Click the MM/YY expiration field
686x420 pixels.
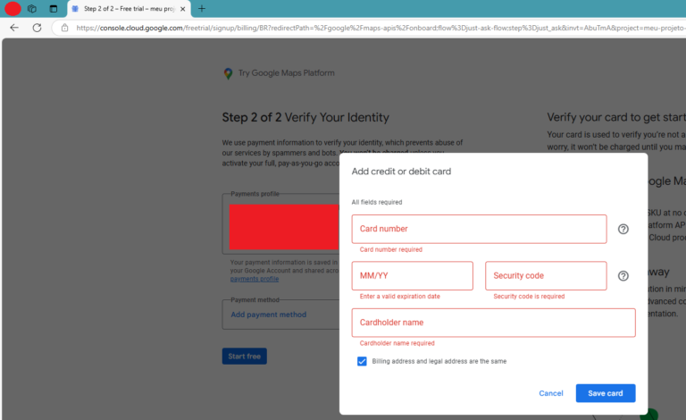412,276
